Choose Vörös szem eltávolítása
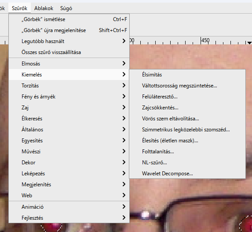Screen dimensions: 252x232 (187, 119)
